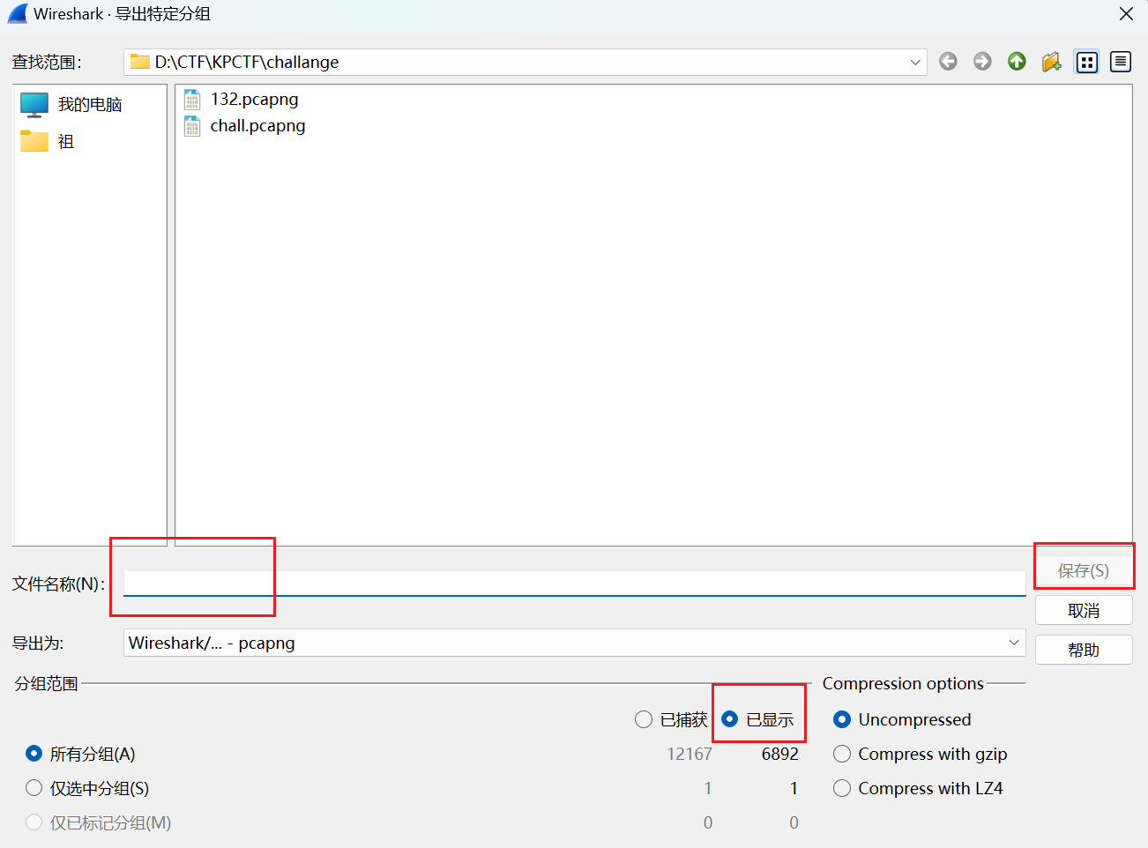The width and height of the screenshot is (1148, 848).
Task: Focus the 文件名称 text input field
Action: tap(573, 583)
